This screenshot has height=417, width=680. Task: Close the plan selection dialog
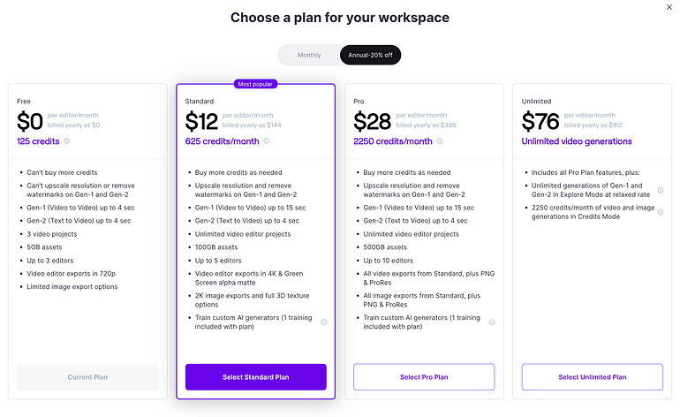669,7
